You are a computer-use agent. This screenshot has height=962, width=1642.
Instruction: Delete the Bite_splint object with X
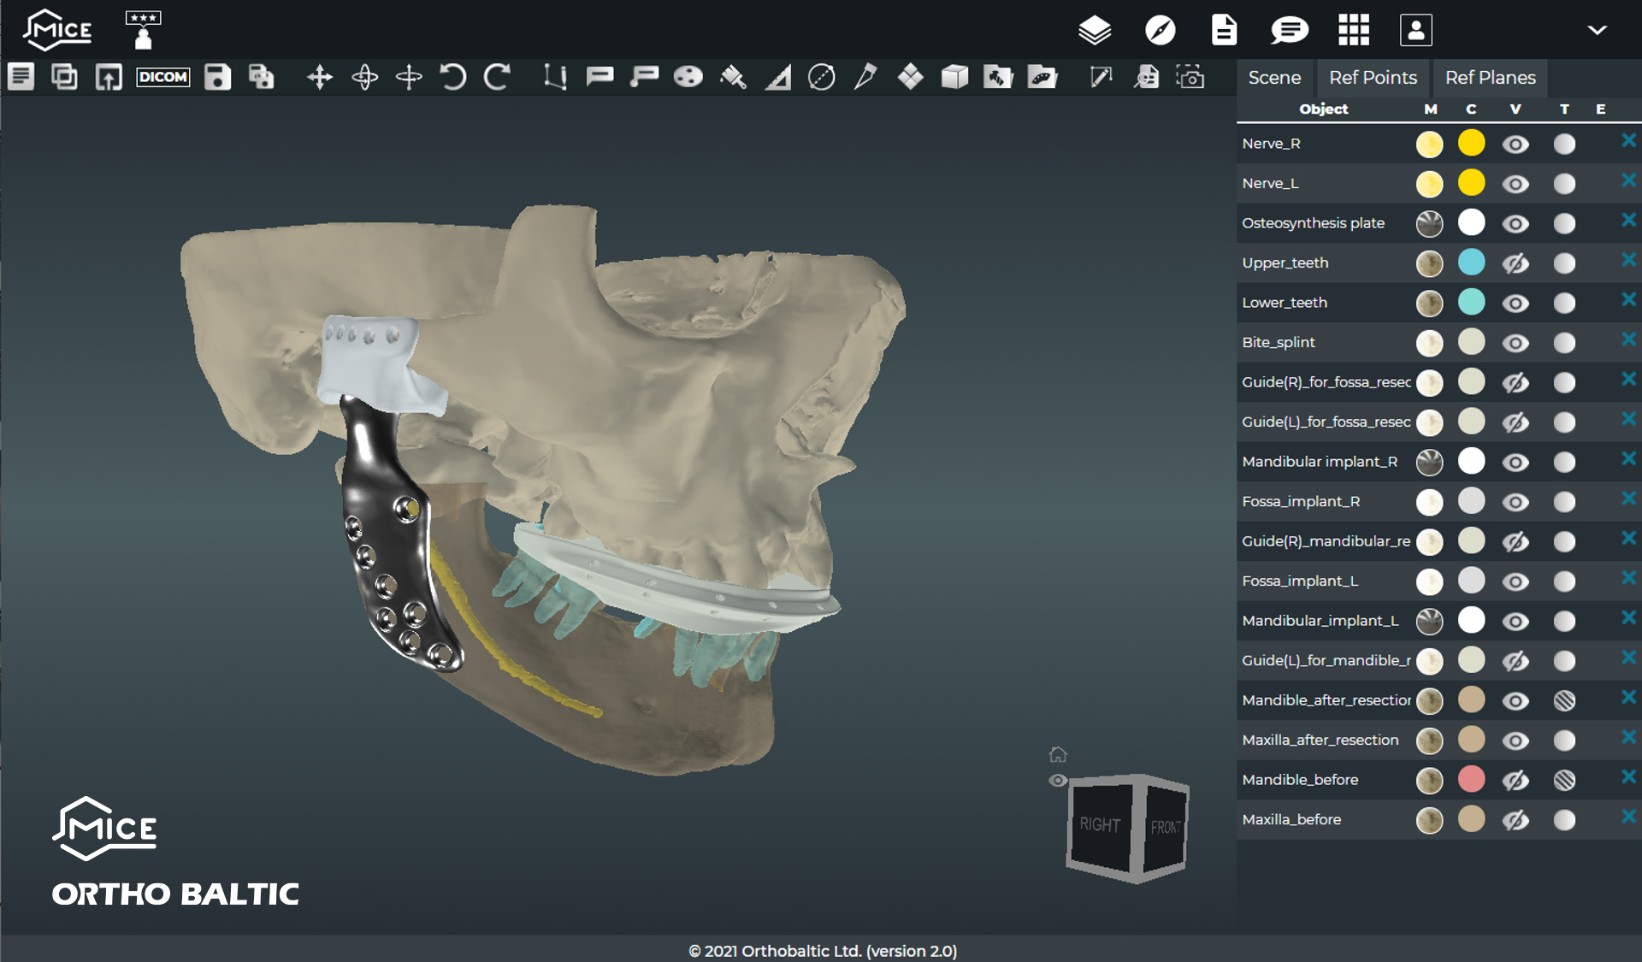point(1628,339)
